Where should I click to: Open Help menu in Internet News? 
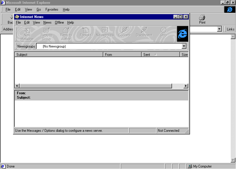[x=71, y=22]
